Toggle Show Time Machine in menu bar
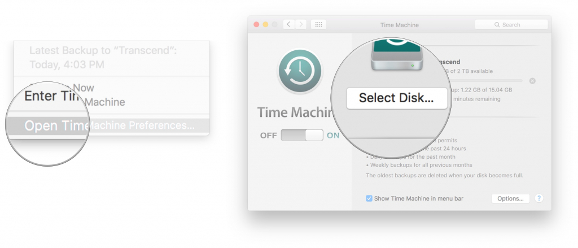578x248 pixels. 369,198
